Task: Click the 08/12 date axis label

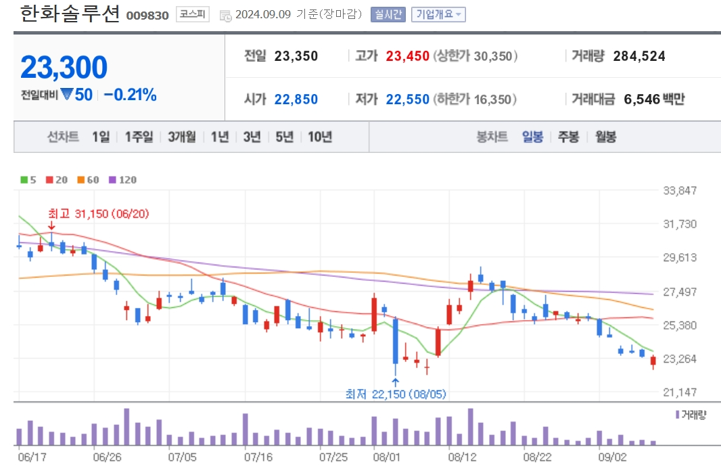Action: pyautogui.click(x=462, y=457)
